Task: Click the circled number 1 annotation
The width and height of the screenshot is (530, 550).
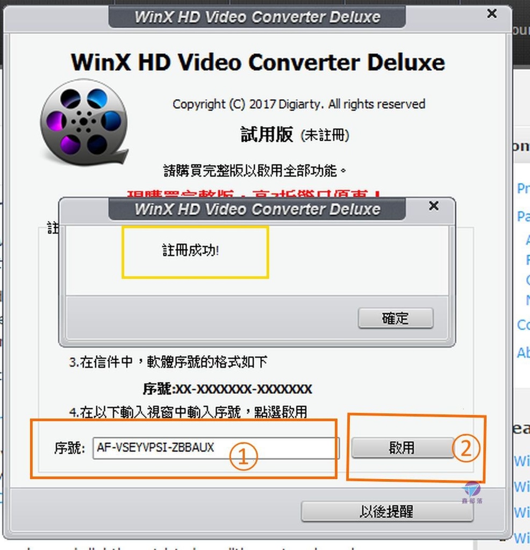Action: coord(243,457)
